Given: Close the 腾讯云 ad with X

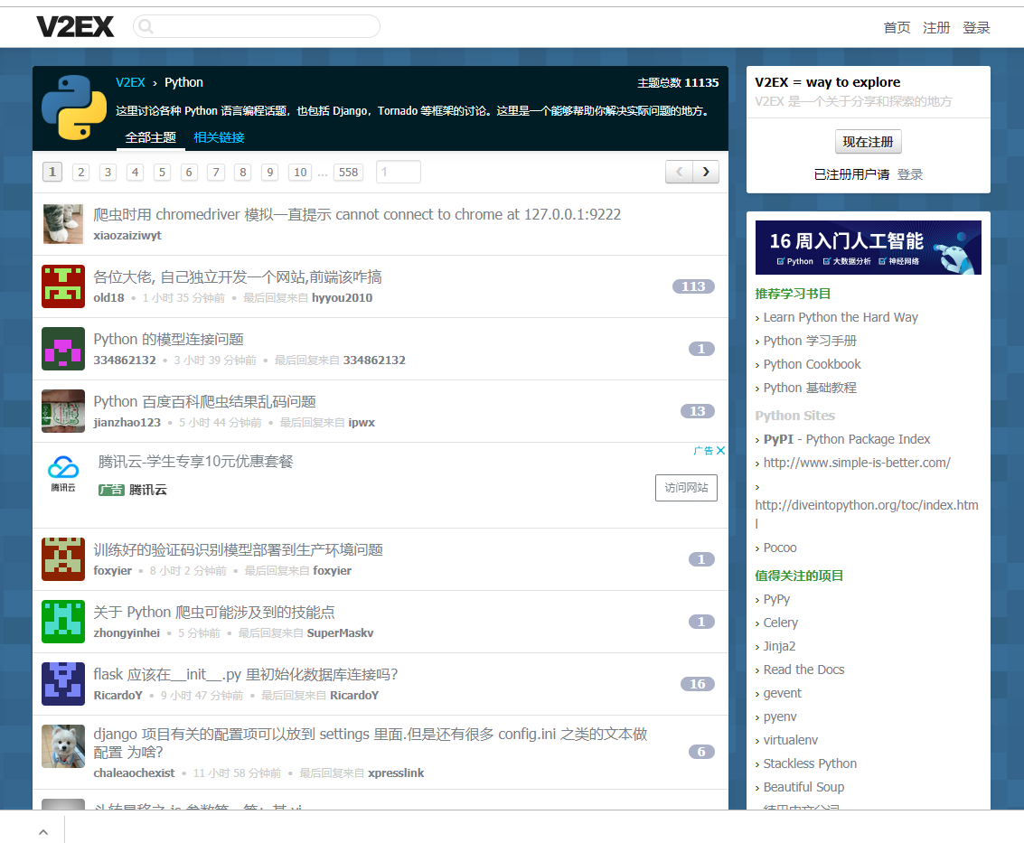Looking at the screenshot, I should (720, 451).
